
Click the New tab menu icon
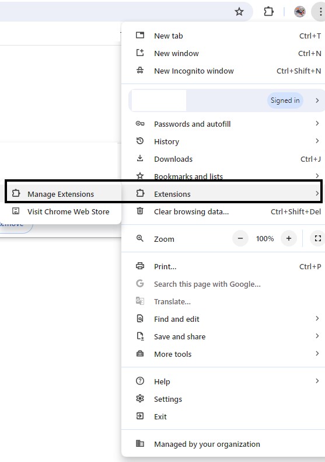140,36
